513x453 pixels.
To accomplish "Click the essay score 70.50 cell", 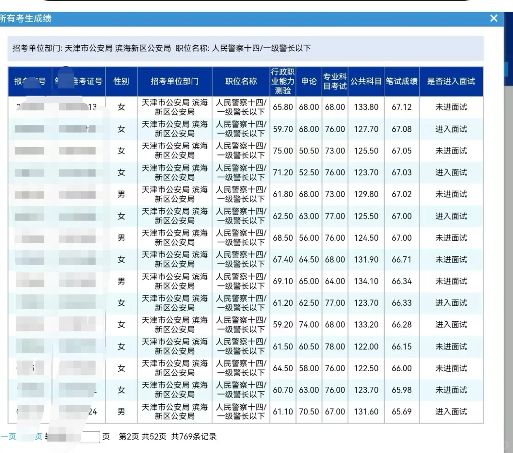I will point(309,412).
